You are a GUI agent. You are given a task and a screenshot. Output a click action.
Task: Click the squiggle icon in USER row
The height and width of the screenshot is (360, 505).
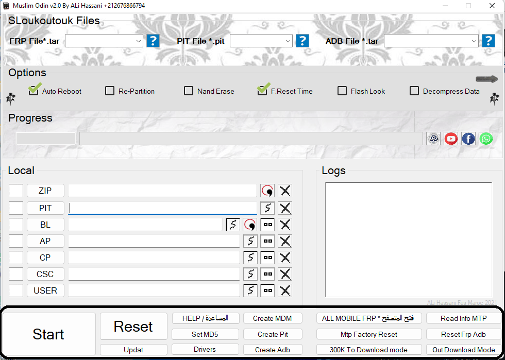coord(250,290)
